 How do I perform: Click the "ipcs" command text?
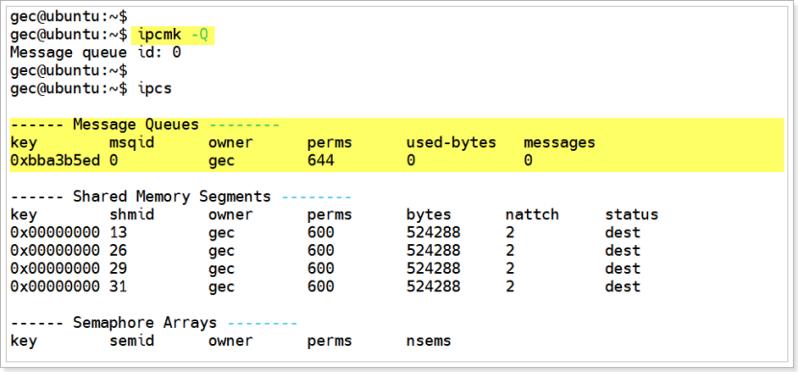[155, 89]
